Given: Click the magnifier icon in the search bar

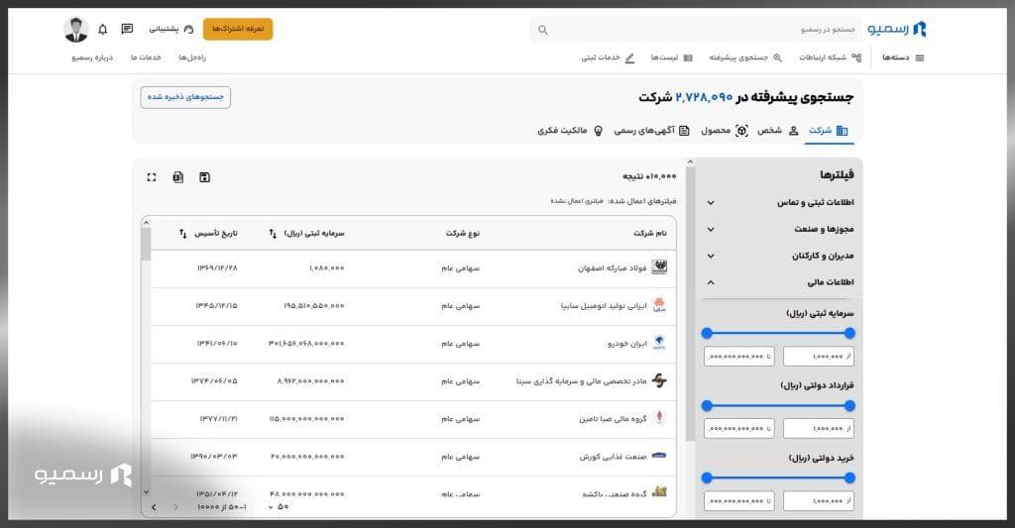Looking at the screenshot, I should click(543, 30).
